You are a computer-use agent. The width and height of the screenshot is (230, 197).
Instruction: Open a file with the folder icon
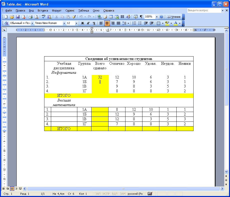[12, 17]
